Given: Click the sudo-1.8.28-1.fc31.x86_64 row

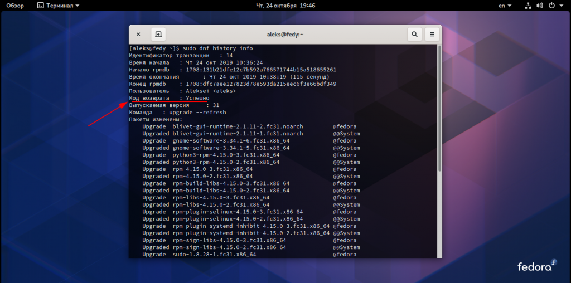Looking at the screenshot, I should pyautogui.click(x=249, y=255).
